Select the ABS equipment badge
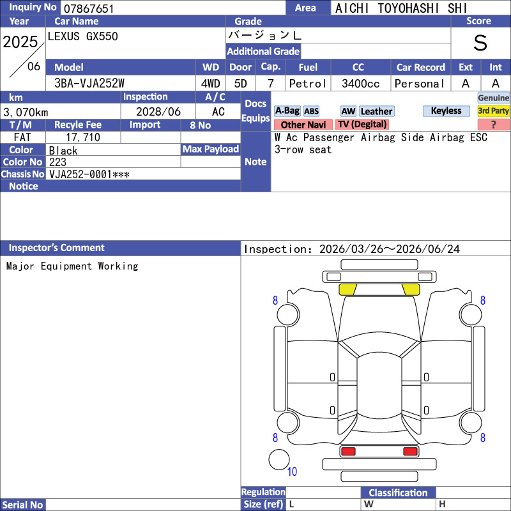The image size is (511, 511). [x=311, y=111]
